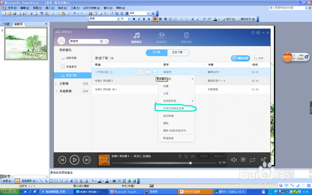
Task: Click the Undo arrow icon
Action: [74, 13]
